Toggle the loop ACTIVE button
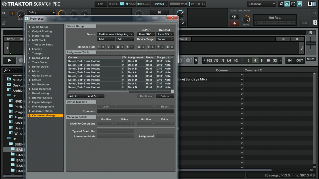The height and width of the screenshot is (179, 319). (311, 59)
